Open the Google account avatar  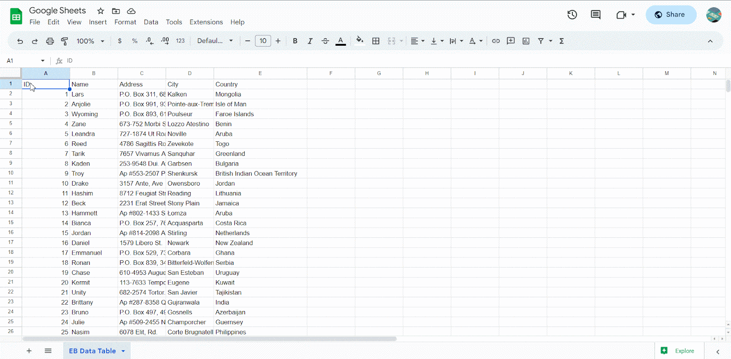click(714, 15)
